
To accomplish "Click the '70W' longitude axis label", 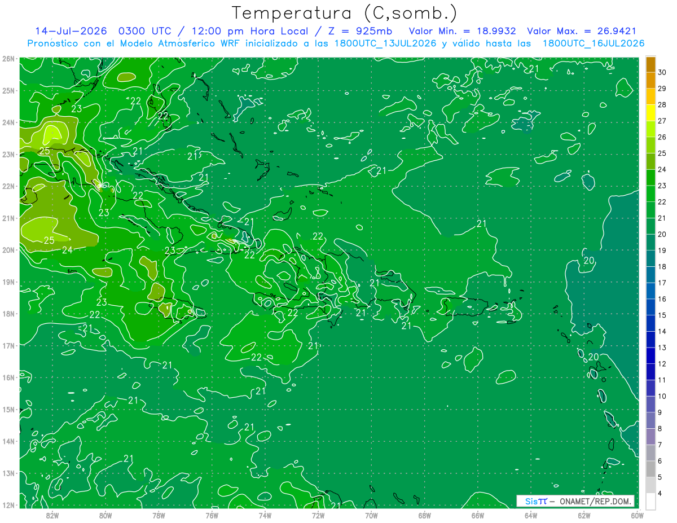I will (371, 516).
